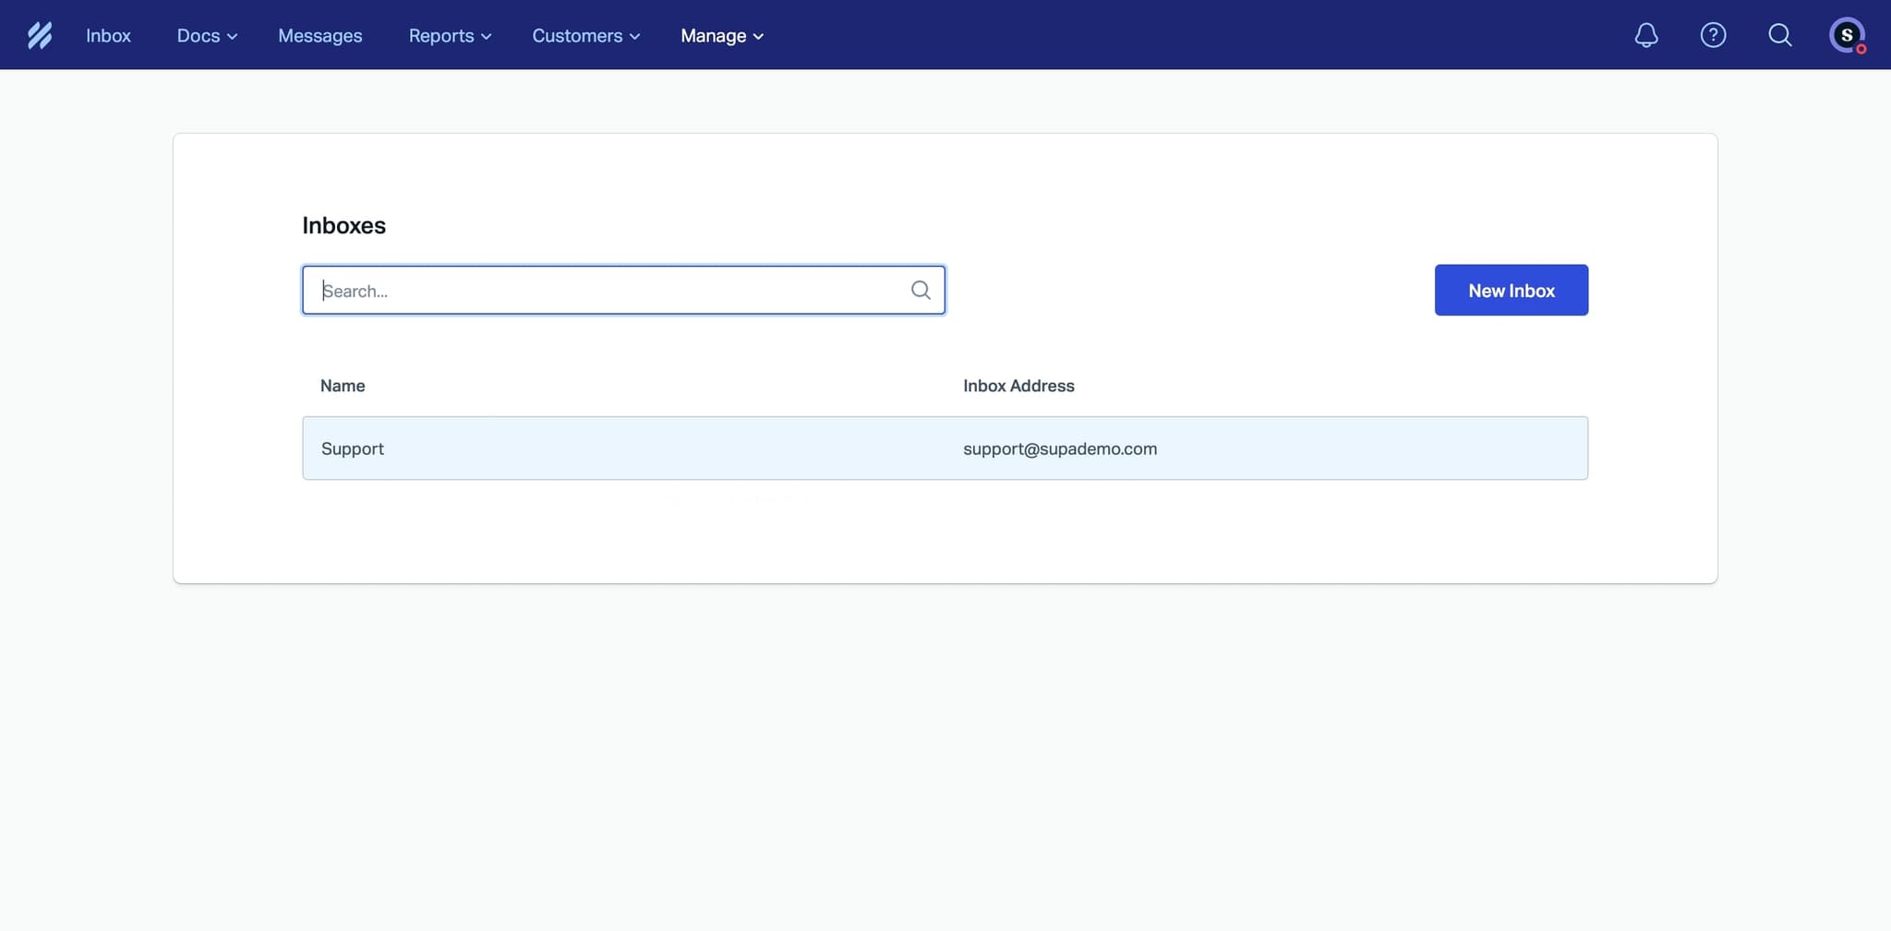Open the notifications bell
The height and width of the screenshot is (931, 1891).
[x=1645, y=34]
